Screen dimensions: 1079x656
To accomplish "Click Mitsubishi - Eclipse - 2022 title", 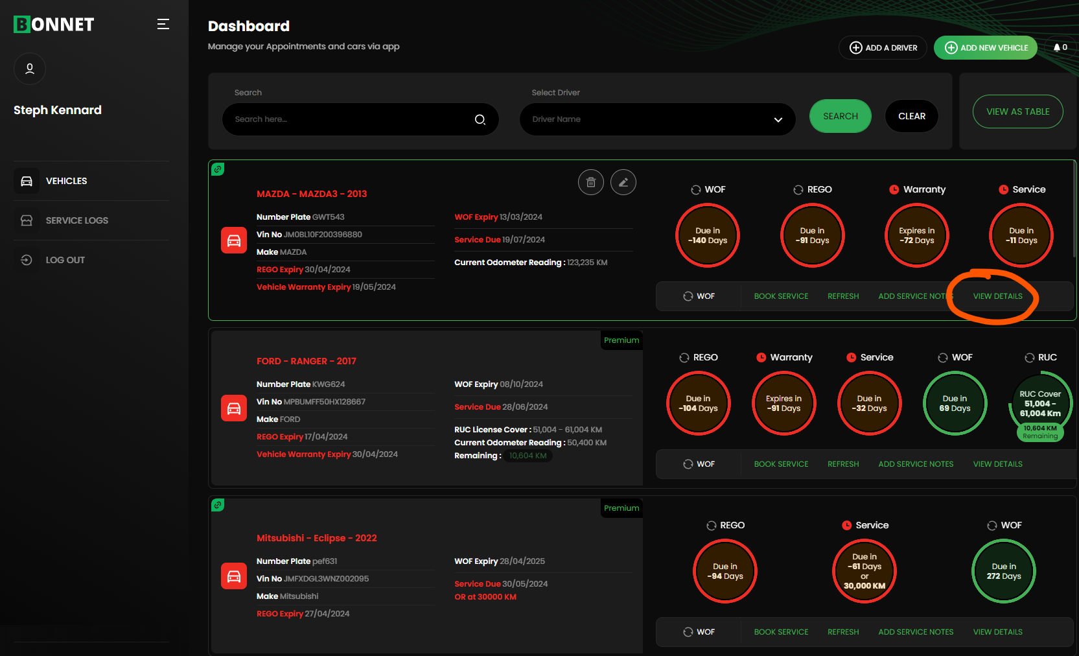I will (317, 538).
